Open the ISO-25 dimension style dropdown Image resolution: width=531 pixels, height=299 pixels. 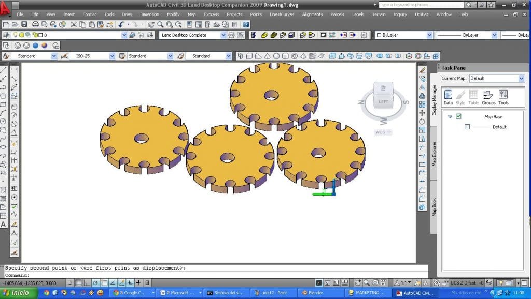pos(113,55)
